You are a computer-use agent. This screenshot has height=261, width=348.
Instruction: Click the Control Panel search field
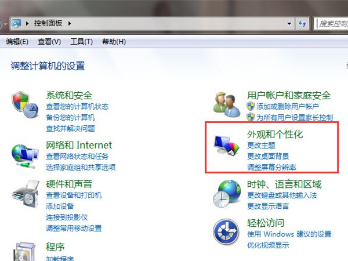(331, 23)
